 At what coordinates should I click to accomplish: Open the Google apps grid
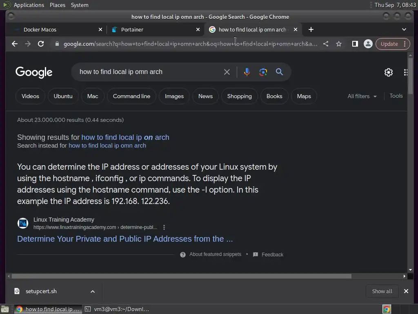[x=405, y=72]
